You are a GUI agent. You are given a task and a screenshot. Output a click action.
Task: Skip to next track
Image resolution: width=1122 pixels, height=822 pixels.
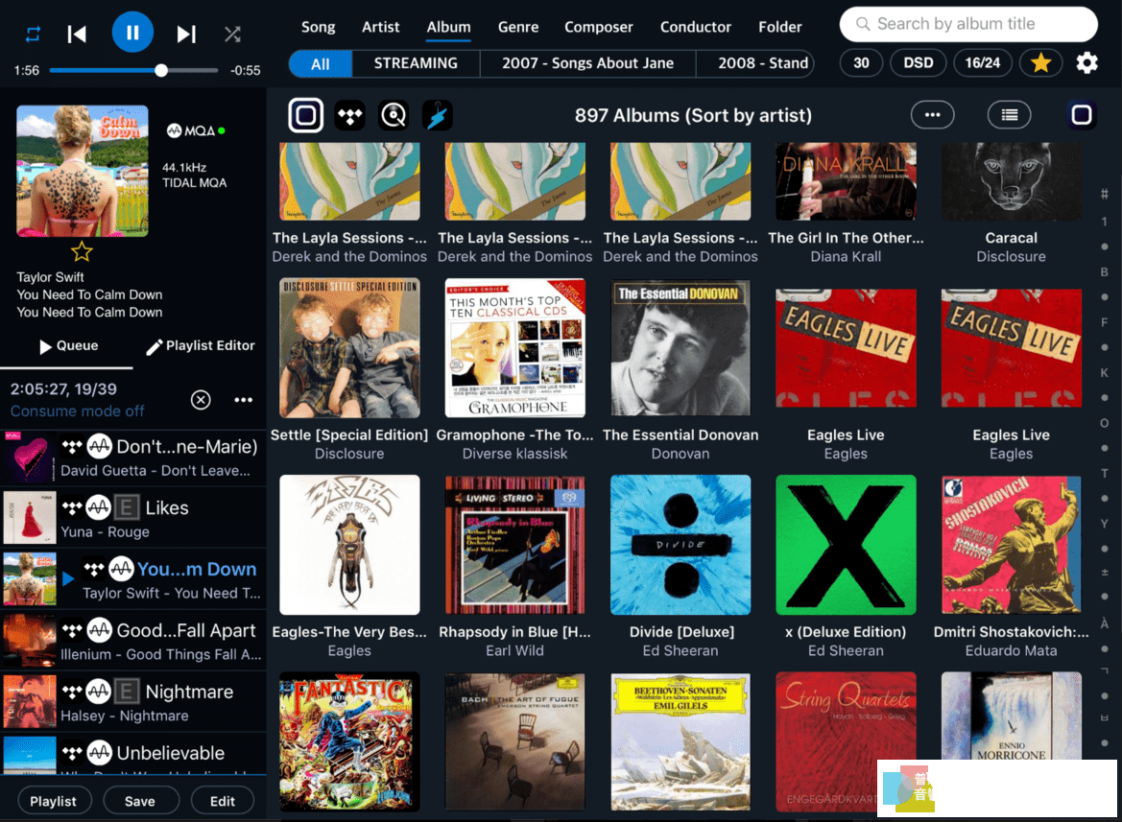pyautogui.click(x=186, y=34)
